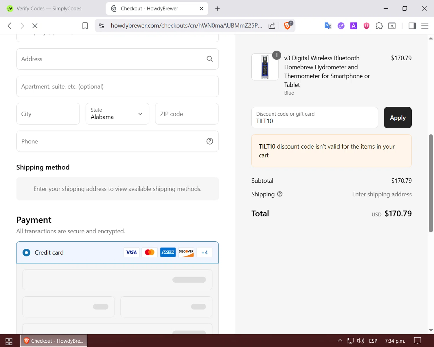Click the browser URL address bar
The height and width of the screenshot is (347, 434).
click(186, 26)
